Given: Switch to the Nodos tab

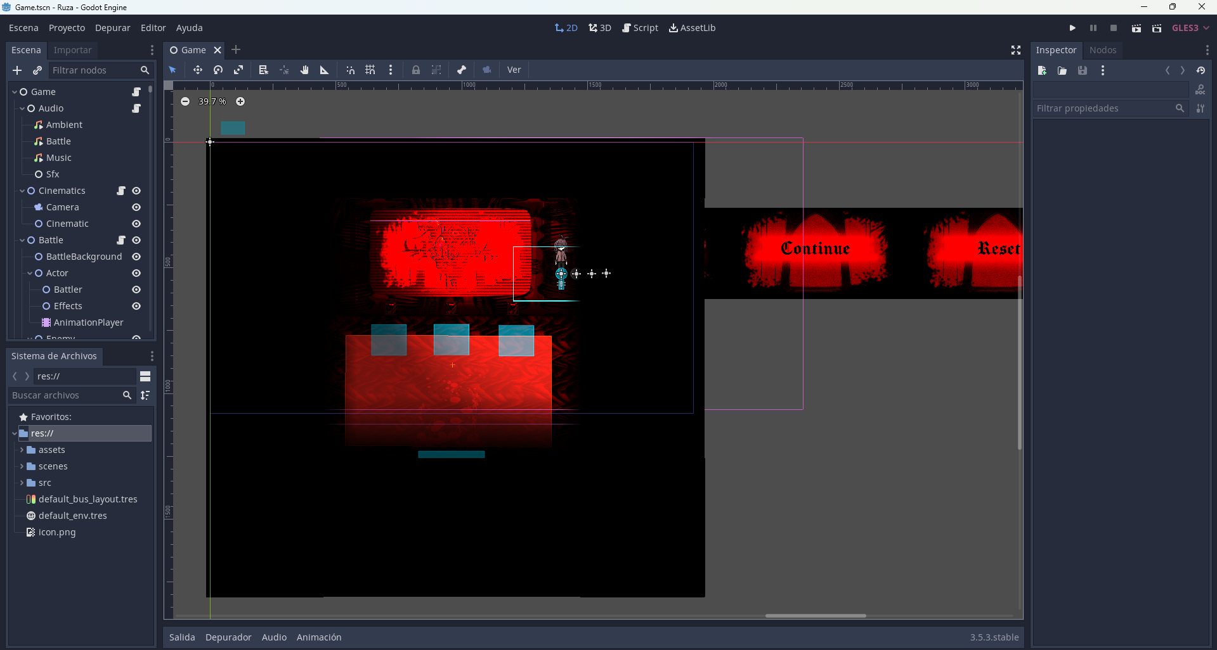Looking at the screenshot, I should click(1102, 50).
